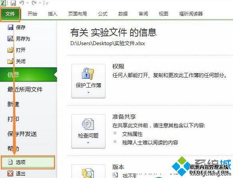The image size is (233, 178).
Task: Click the Undo arrow in quick access toolbar
Action: [x=22, y=3]
